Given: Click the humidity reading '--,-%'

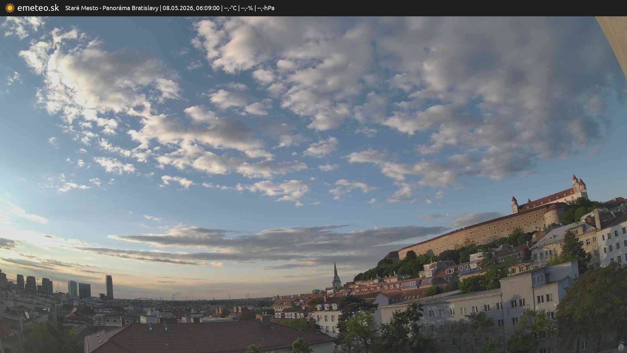Looking at the screenshot, I should tap(247, 8).
